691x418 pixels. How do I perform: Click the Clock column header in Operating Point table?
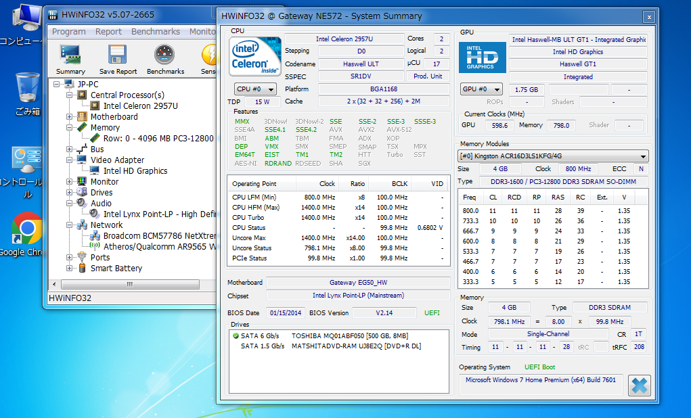pos(317,184)
